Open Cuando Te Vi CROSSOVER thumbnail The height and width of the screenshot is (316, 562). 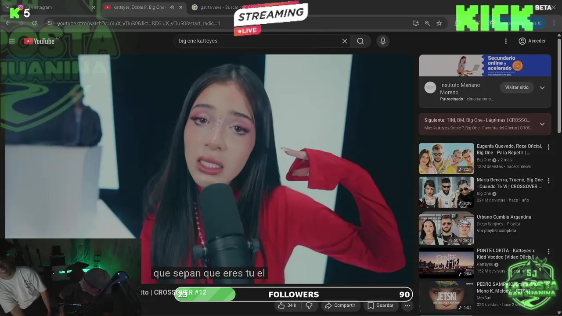[447, 192]
